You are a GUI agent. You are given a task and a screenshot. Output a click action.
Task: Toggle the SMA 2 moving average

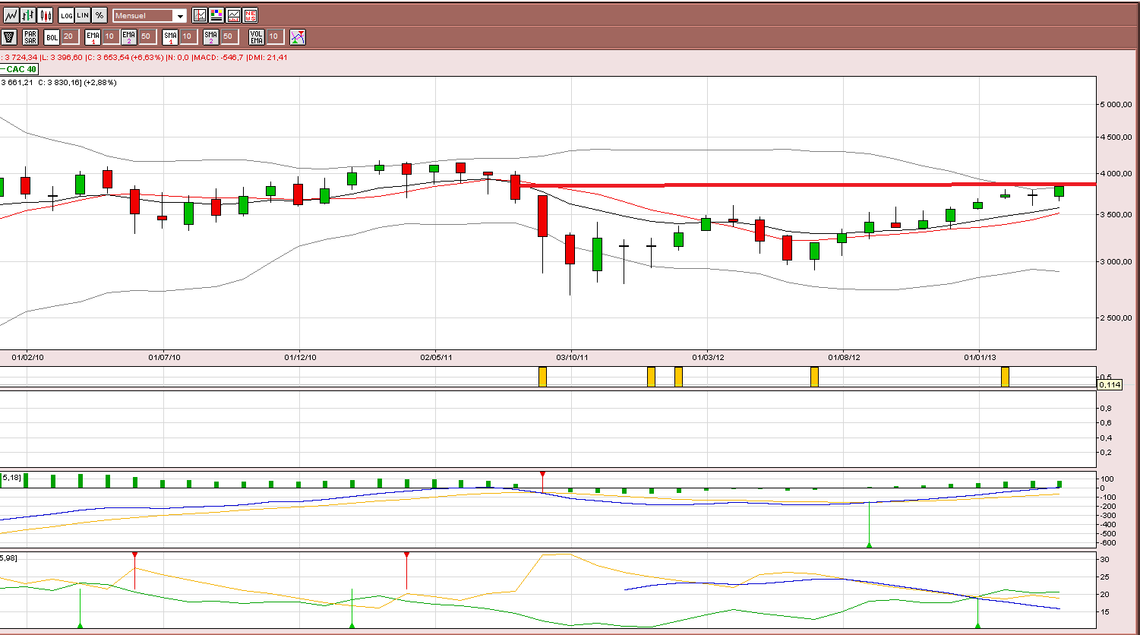click(210, 36)
